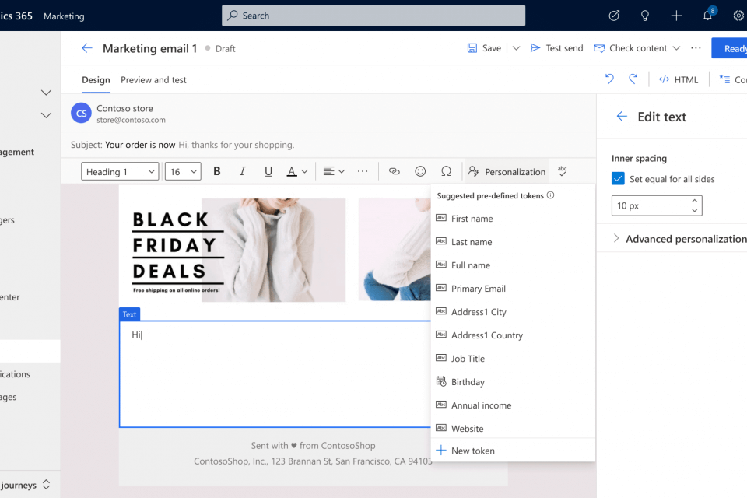The height and width of the screenshot is (498, 747).
Task: Click the Test send button
Action: click(556, 48)
